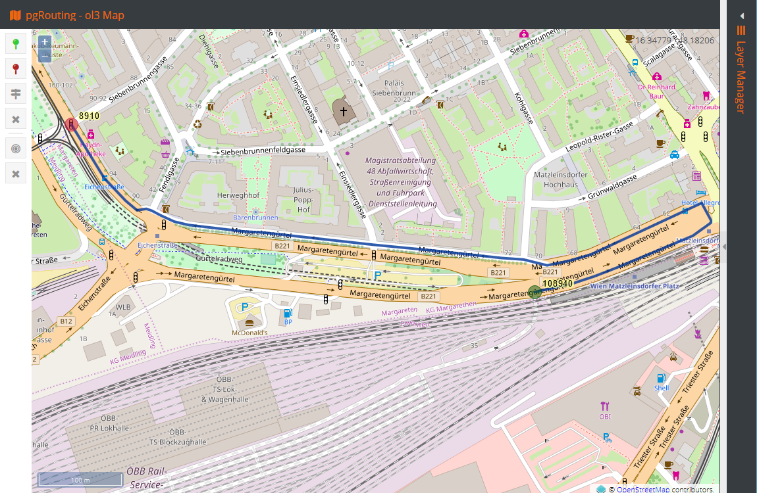Open the OpenStreetMap attribution link
The height and width of the screenshot is (493, 757).
[642, 489]
